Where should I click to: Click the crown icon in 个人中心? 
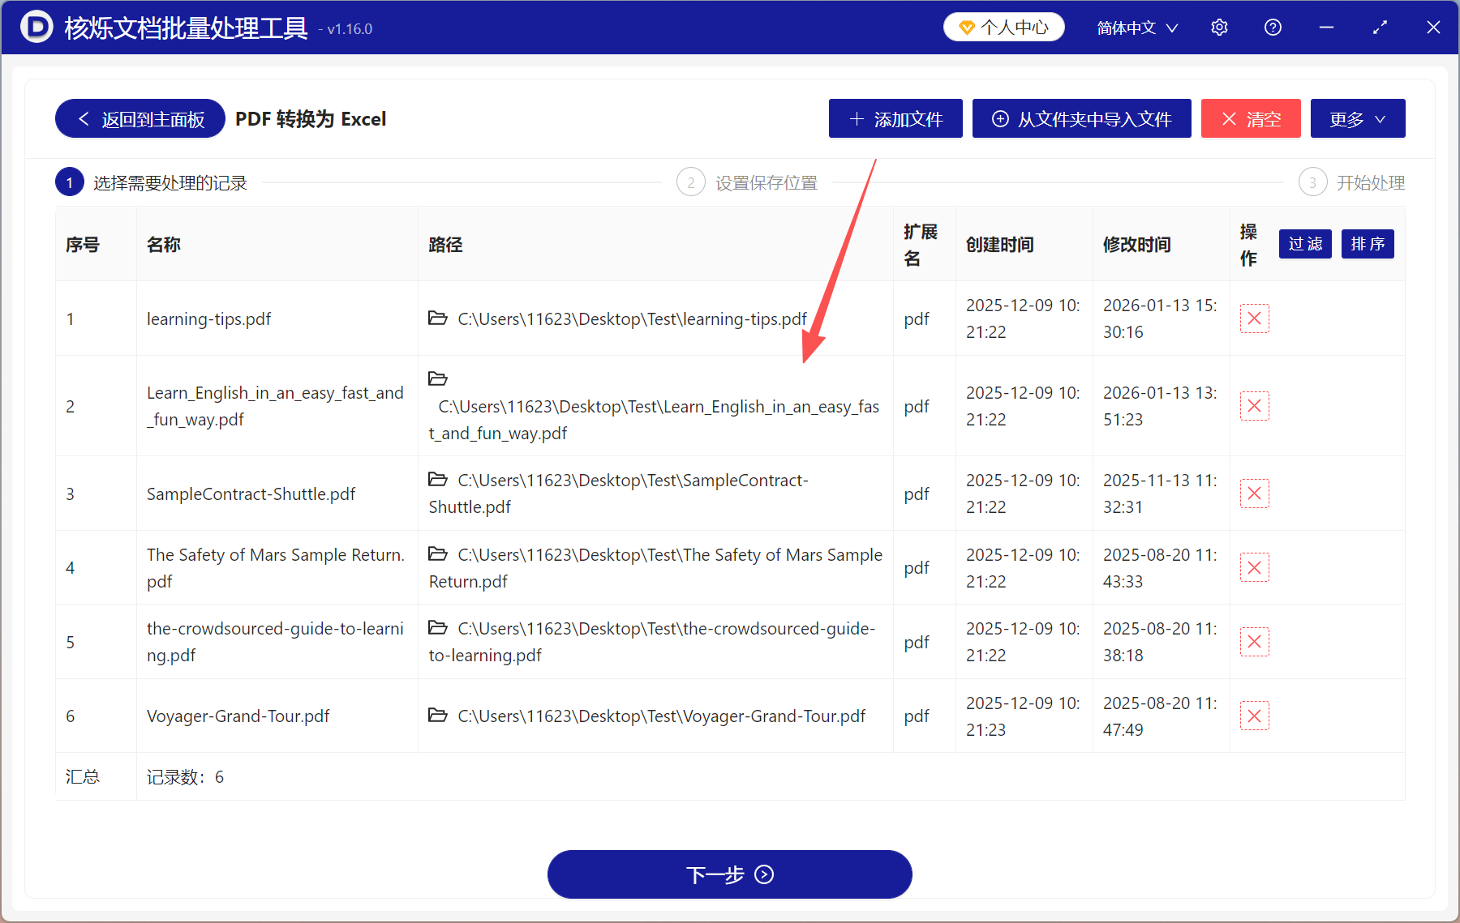coord(966,26)
